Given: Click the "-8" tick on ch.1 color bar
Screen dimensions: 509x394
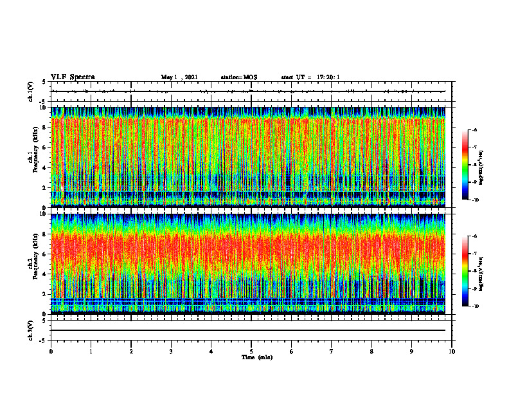Looking at the screenshot, I should [474, 165].
